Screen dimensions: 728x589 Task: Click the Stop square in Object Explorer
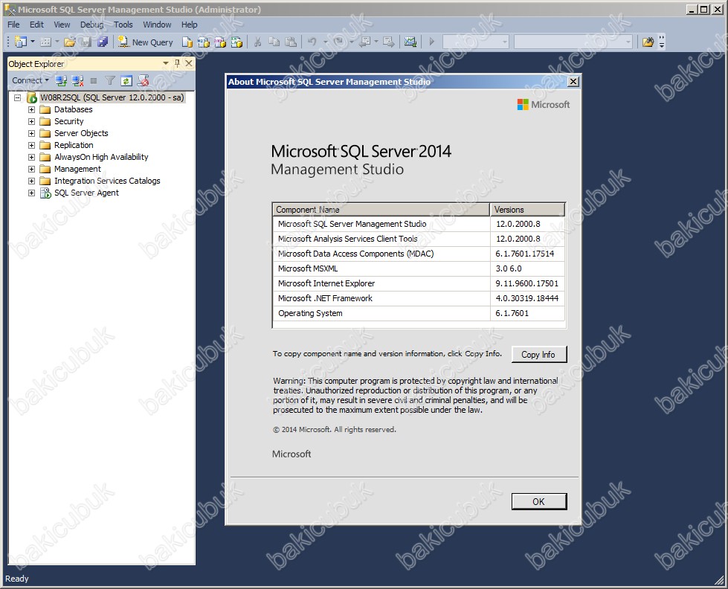(94, 81)
